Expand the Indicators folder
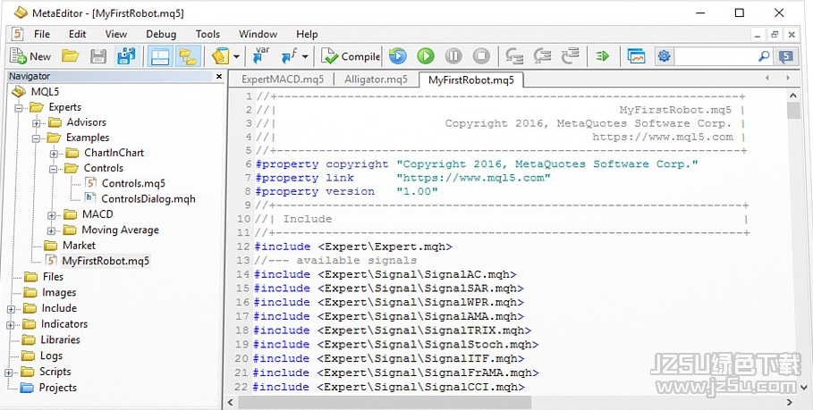Image resolution: width=813 pixels, height=410 pixels. click(x=11, y=325)
